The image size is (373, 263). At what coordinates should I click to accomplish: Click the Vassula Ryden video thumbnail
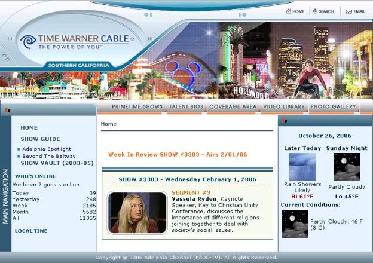tap(137, 213)
